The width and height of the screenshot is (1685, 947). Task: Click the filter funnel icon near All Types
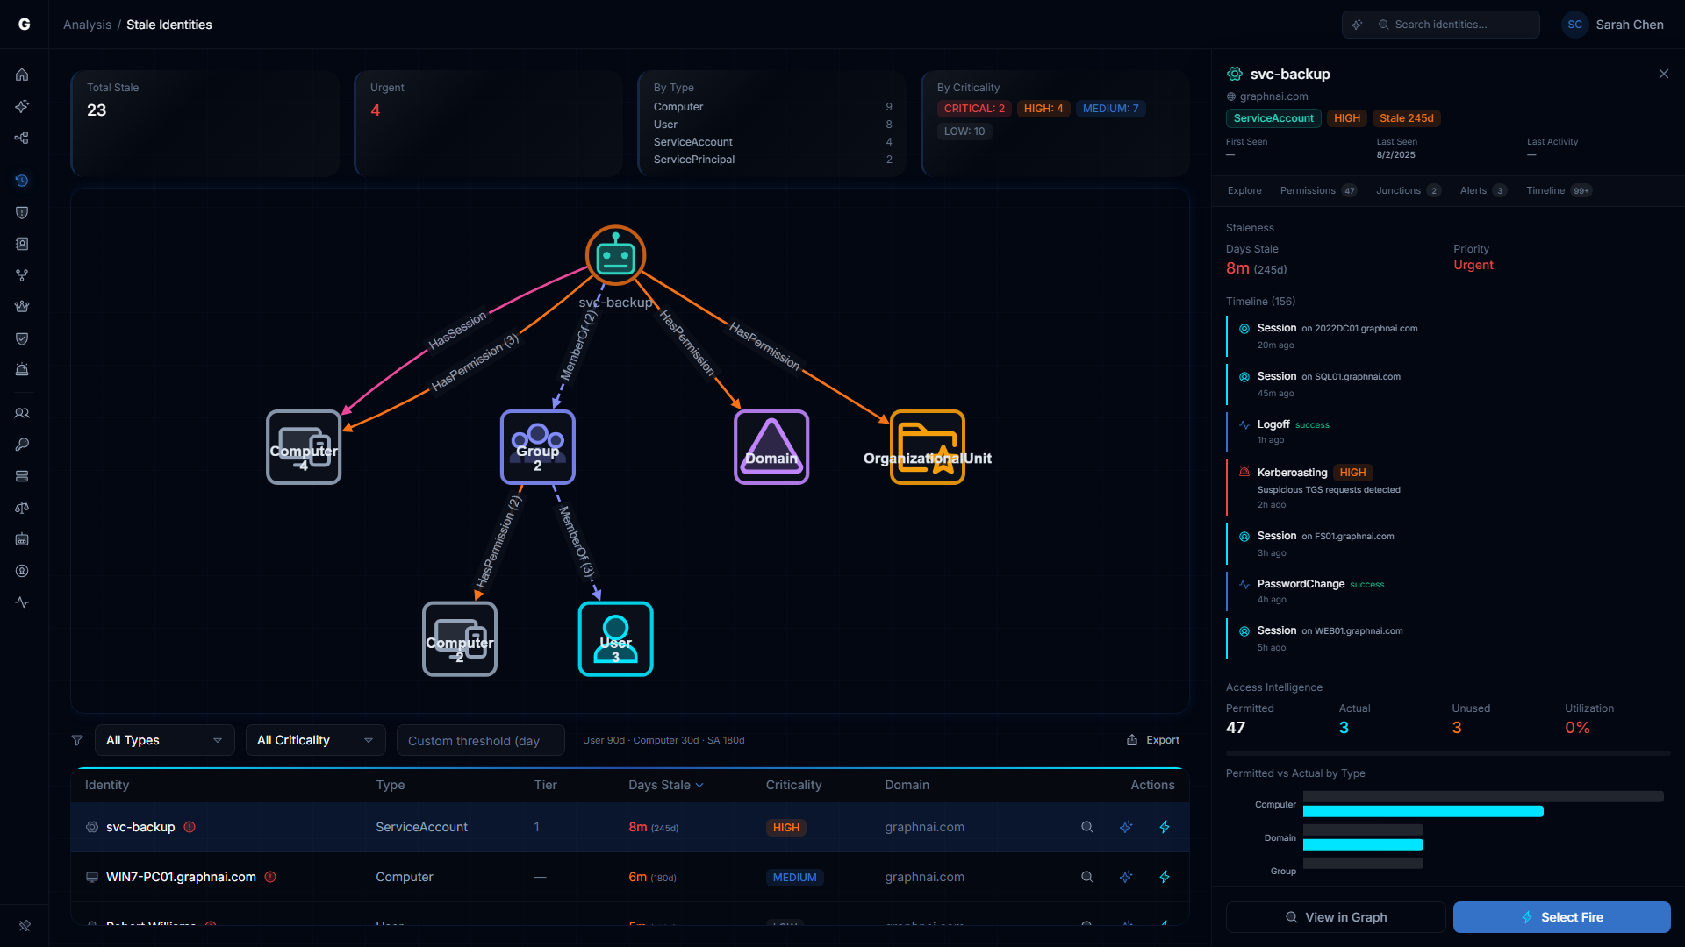[77, 740]
